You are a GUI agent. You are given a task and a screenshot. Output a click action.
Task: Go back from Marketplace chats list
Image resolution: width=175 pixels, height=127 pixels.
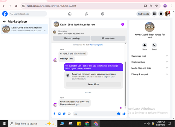pyautogui.click(x=4, y=21)
